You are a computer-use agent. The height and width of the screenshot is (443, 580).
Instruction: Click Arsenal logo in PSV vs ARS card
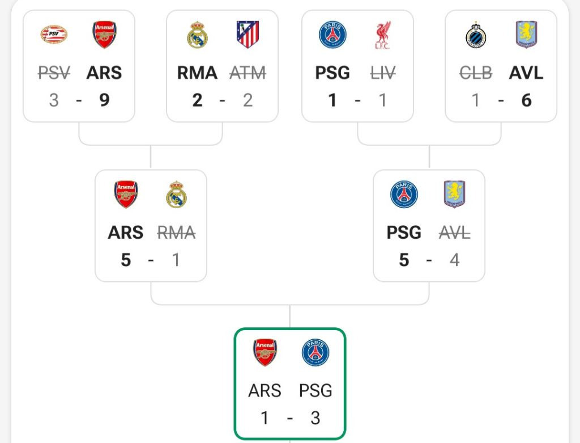104,35
